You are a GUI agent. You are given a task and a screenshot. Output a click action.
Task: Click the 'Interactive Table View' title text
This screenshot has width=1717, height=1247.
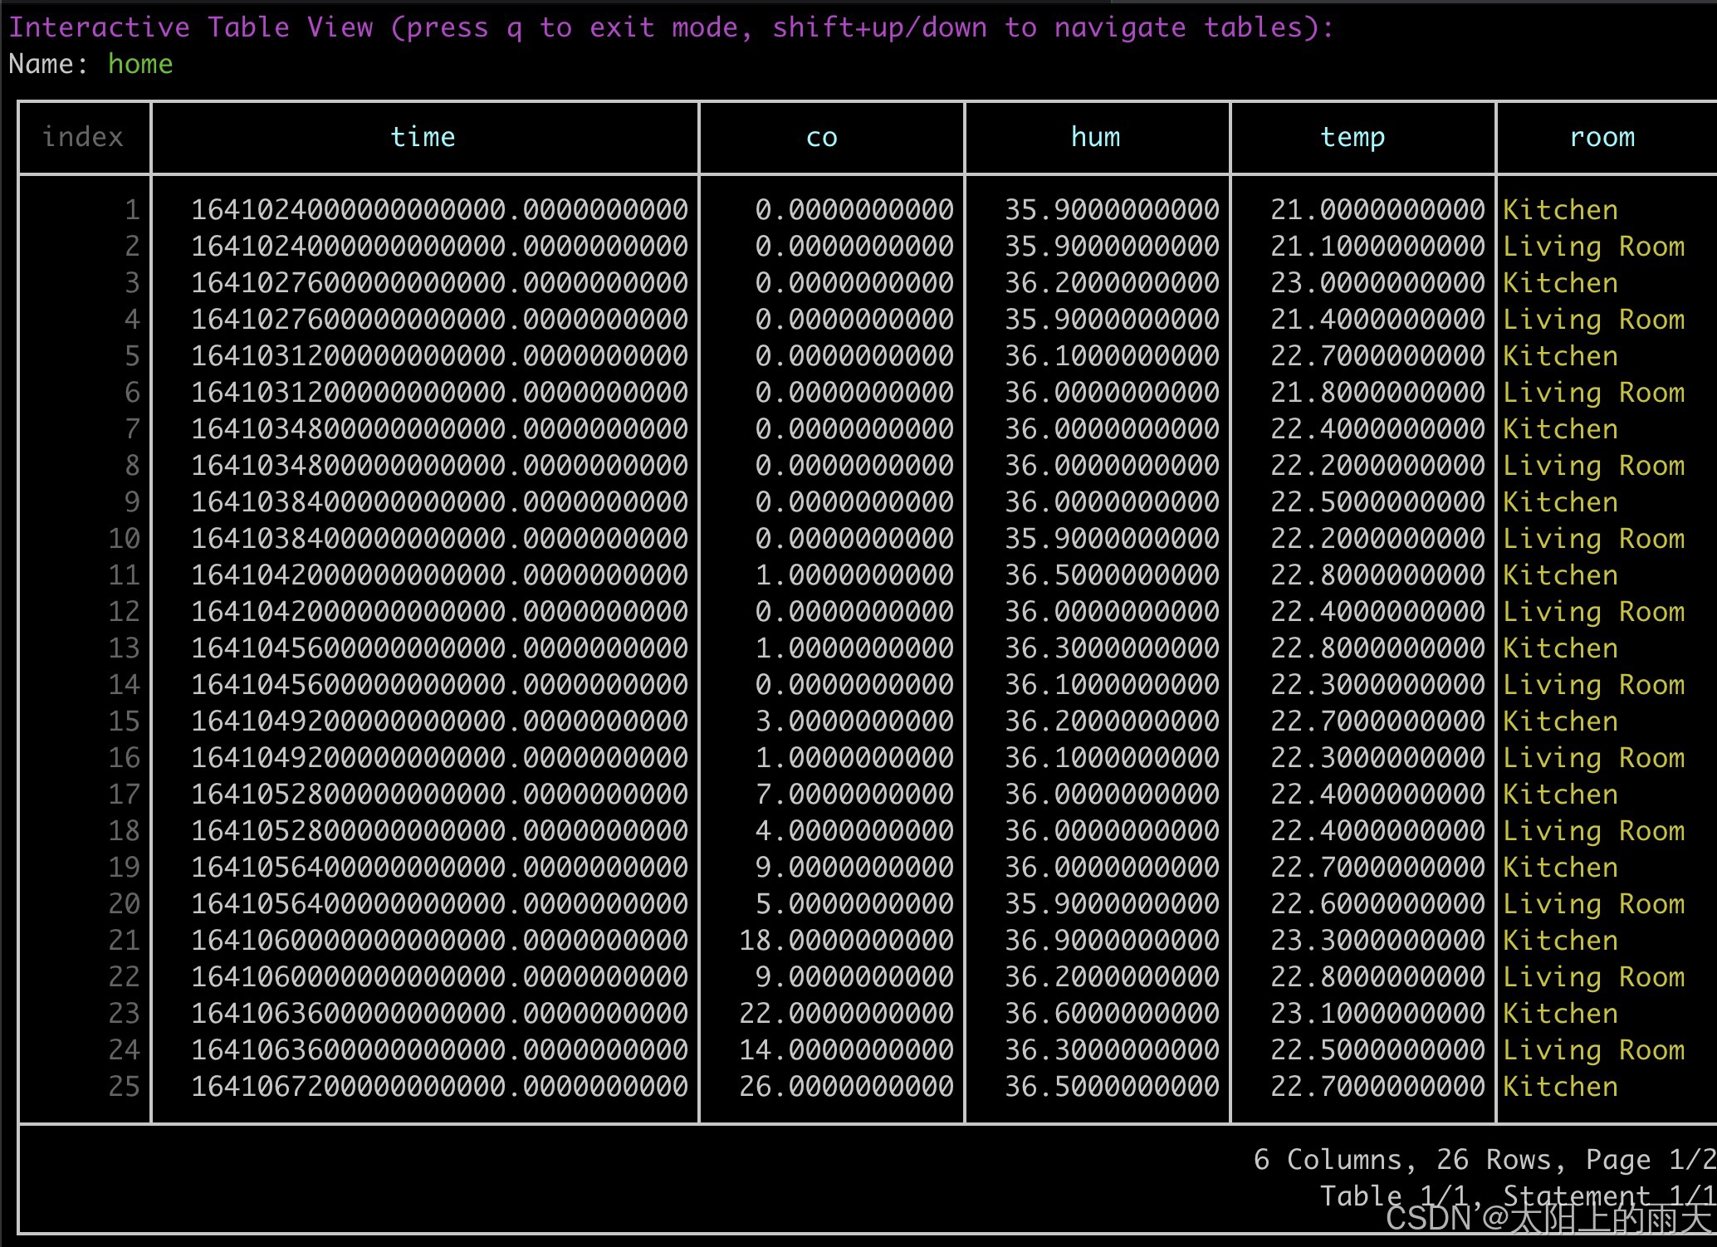point(190,27)
